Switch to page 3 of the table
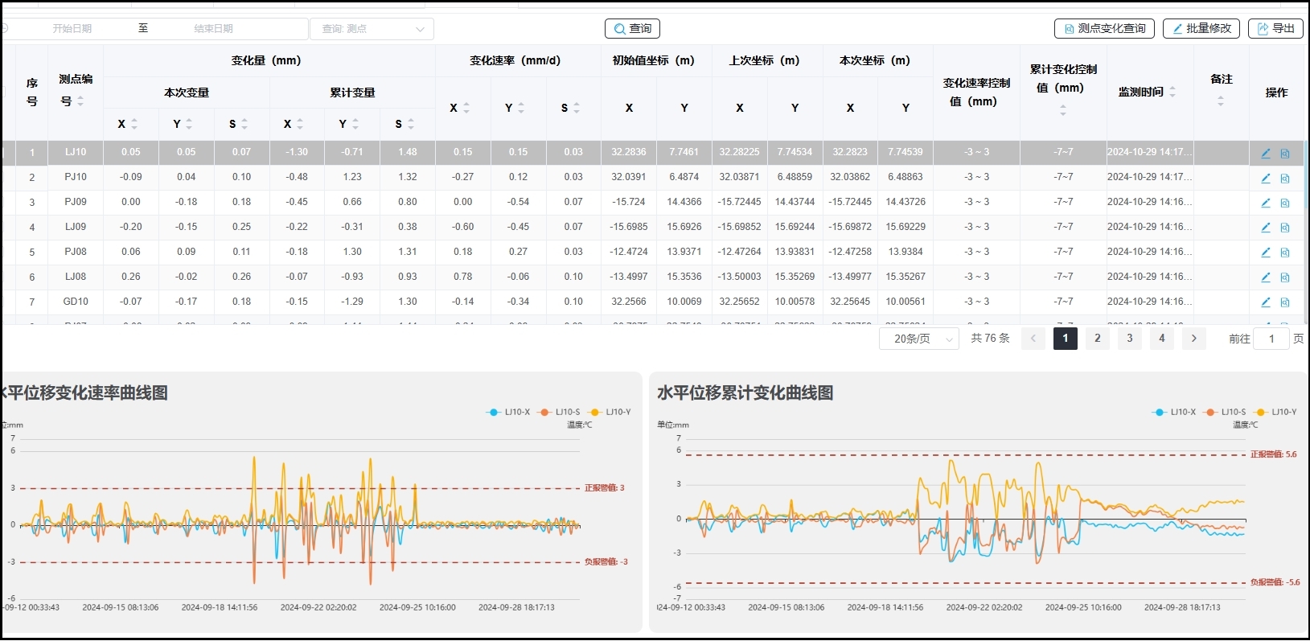1310x641 pixels. click(1130, 339)
